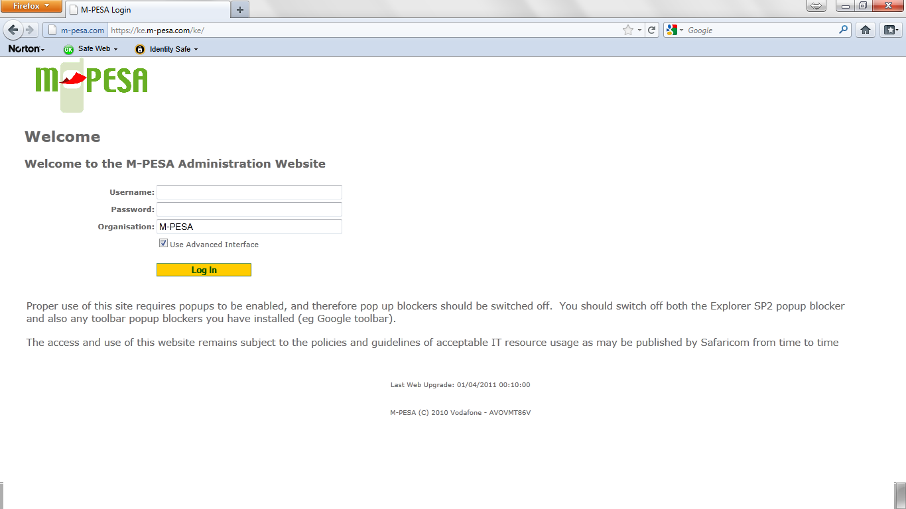Click 'M-PESA (C) 2010 Vodafone - AVOVMT86V' footer
The width and height of the screenshot is (906, 509).
(x=460, y=413)
